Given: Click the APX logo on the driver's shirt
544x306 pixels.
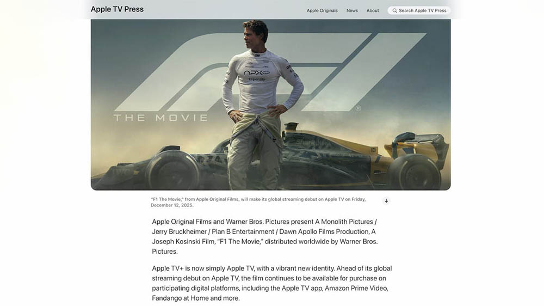Looking at the screenshot, I should [x=257, y=72].
